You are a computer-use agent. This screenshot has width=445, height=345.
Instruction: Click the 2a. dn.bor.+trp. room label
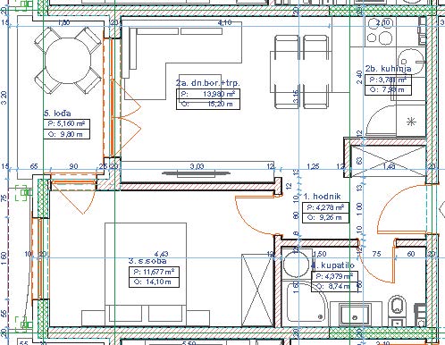pyautogui.click(x=208, y=83)
